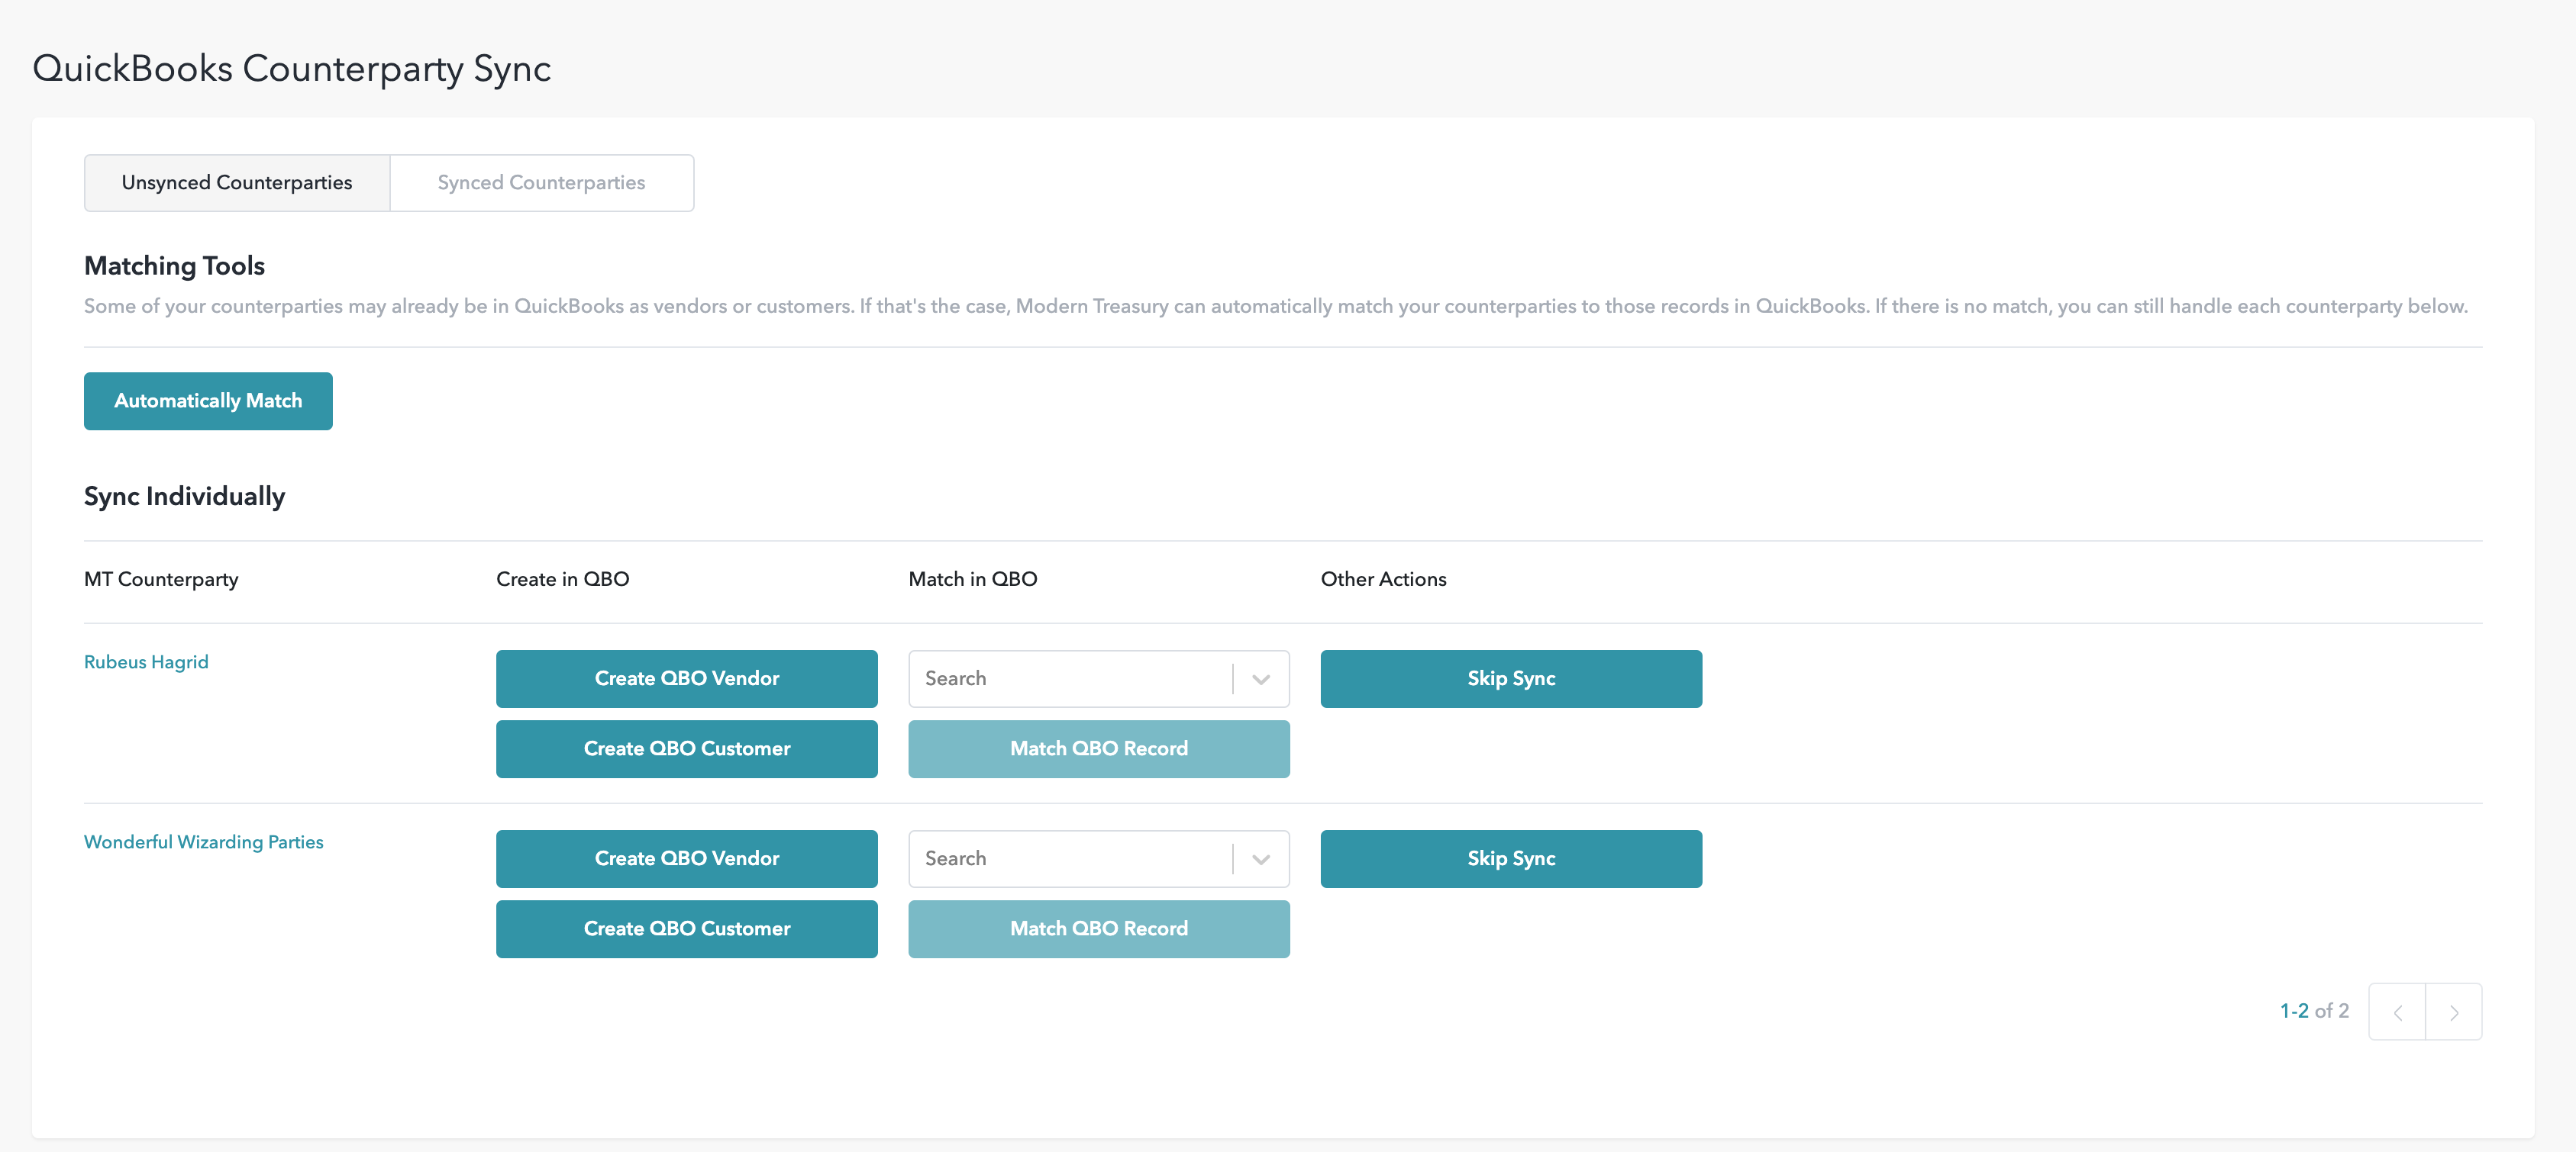Select the Unsynced Counterparties tab
2576x1152 pixels.
click(237, 183)
